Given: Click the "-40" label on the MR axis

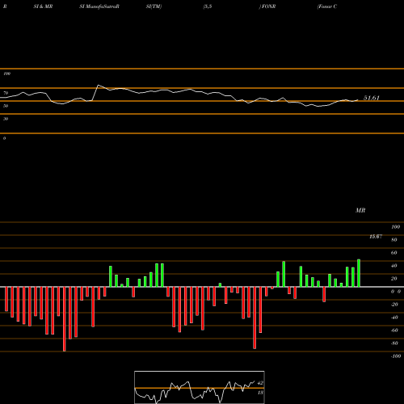Looking at the screenshot, I should 394,318.
